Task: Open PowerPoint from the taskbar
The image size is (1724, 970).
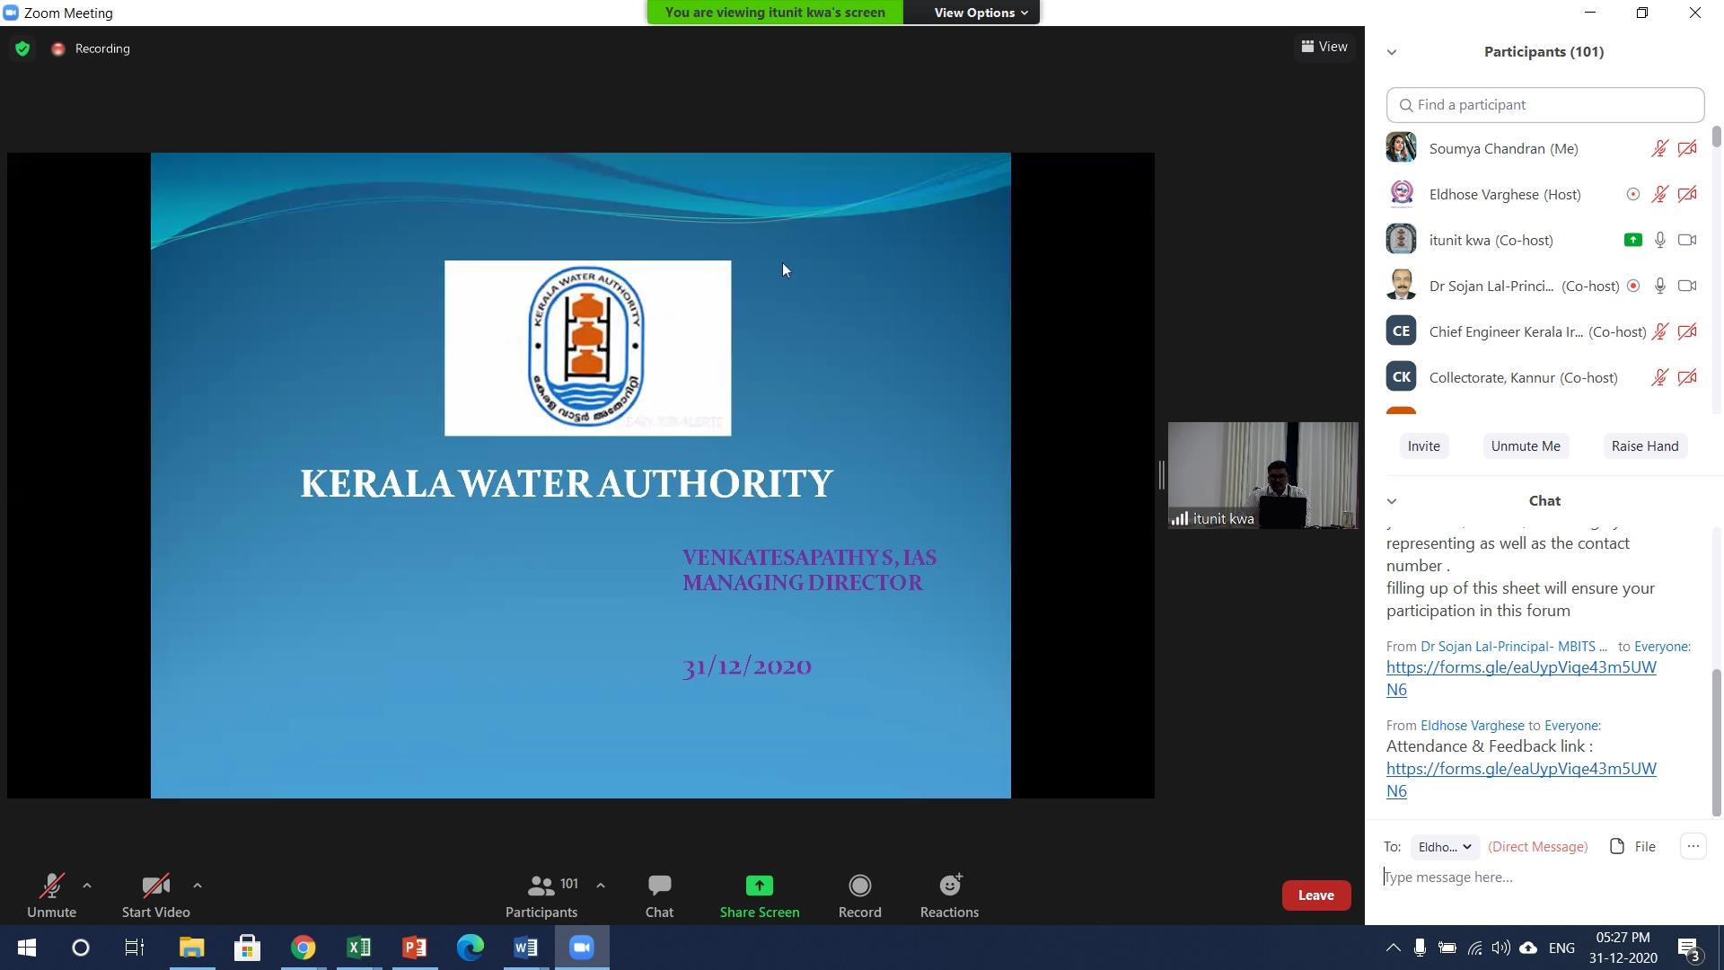Action: click(414, 948)
